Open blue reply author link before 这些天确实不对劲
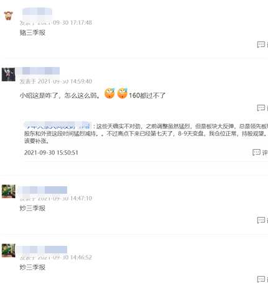Image resolution: width=268 pixels, height=285 pixels. tap(58, 125)
